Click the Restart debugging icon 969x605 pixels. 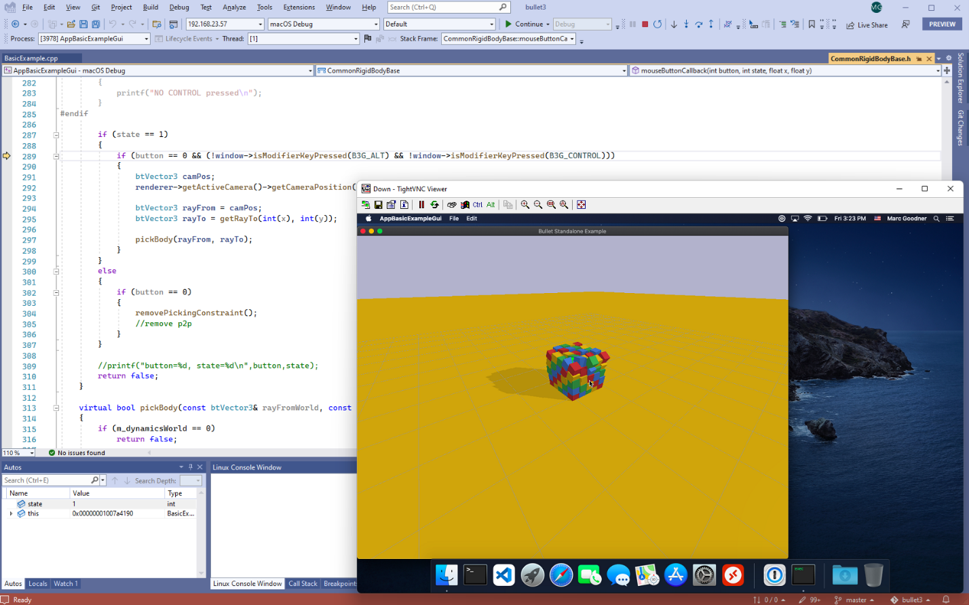coord(657,24)
